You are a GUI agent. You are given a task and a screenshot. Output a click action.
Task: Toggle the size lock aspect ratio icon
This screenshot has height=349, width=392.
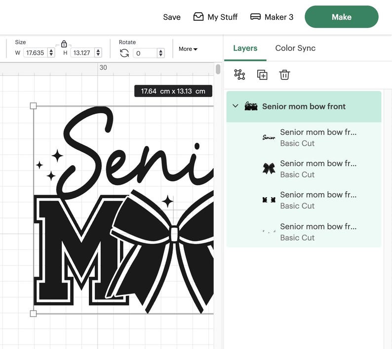(64, 44)
